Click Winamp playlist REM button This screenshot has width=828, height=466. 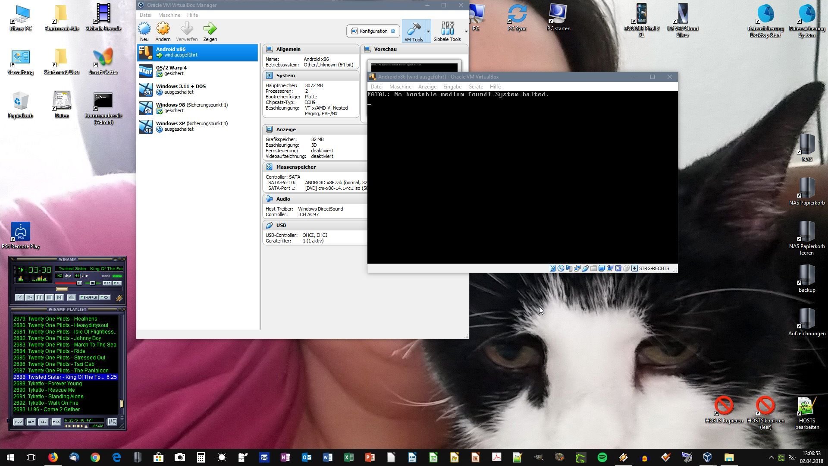[31, 422]
